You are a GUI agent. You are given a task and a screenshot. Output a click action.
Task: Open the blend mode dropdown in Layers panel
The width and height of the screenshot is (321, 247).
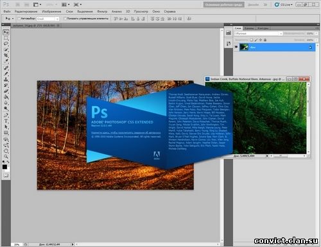click(x=258, y=33)
